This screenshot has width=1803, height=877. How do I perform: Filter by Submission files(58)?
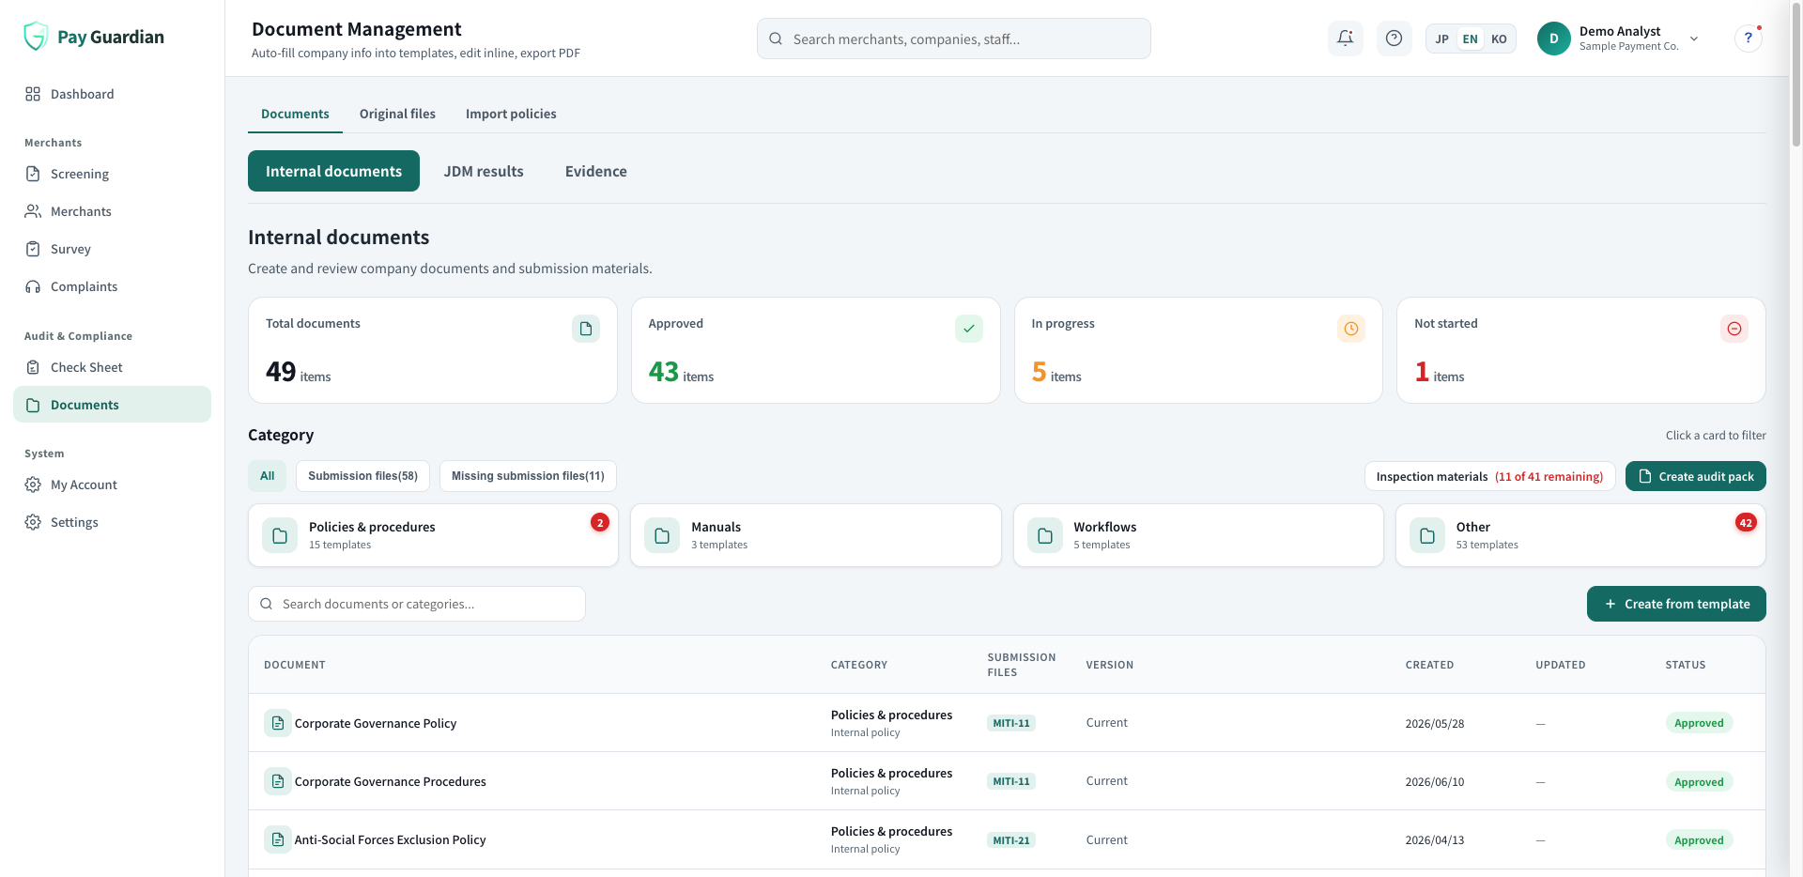362,476
